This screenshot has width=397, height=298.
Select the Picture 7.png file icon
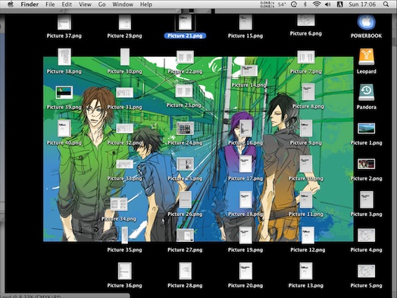(x=306, y=57)
